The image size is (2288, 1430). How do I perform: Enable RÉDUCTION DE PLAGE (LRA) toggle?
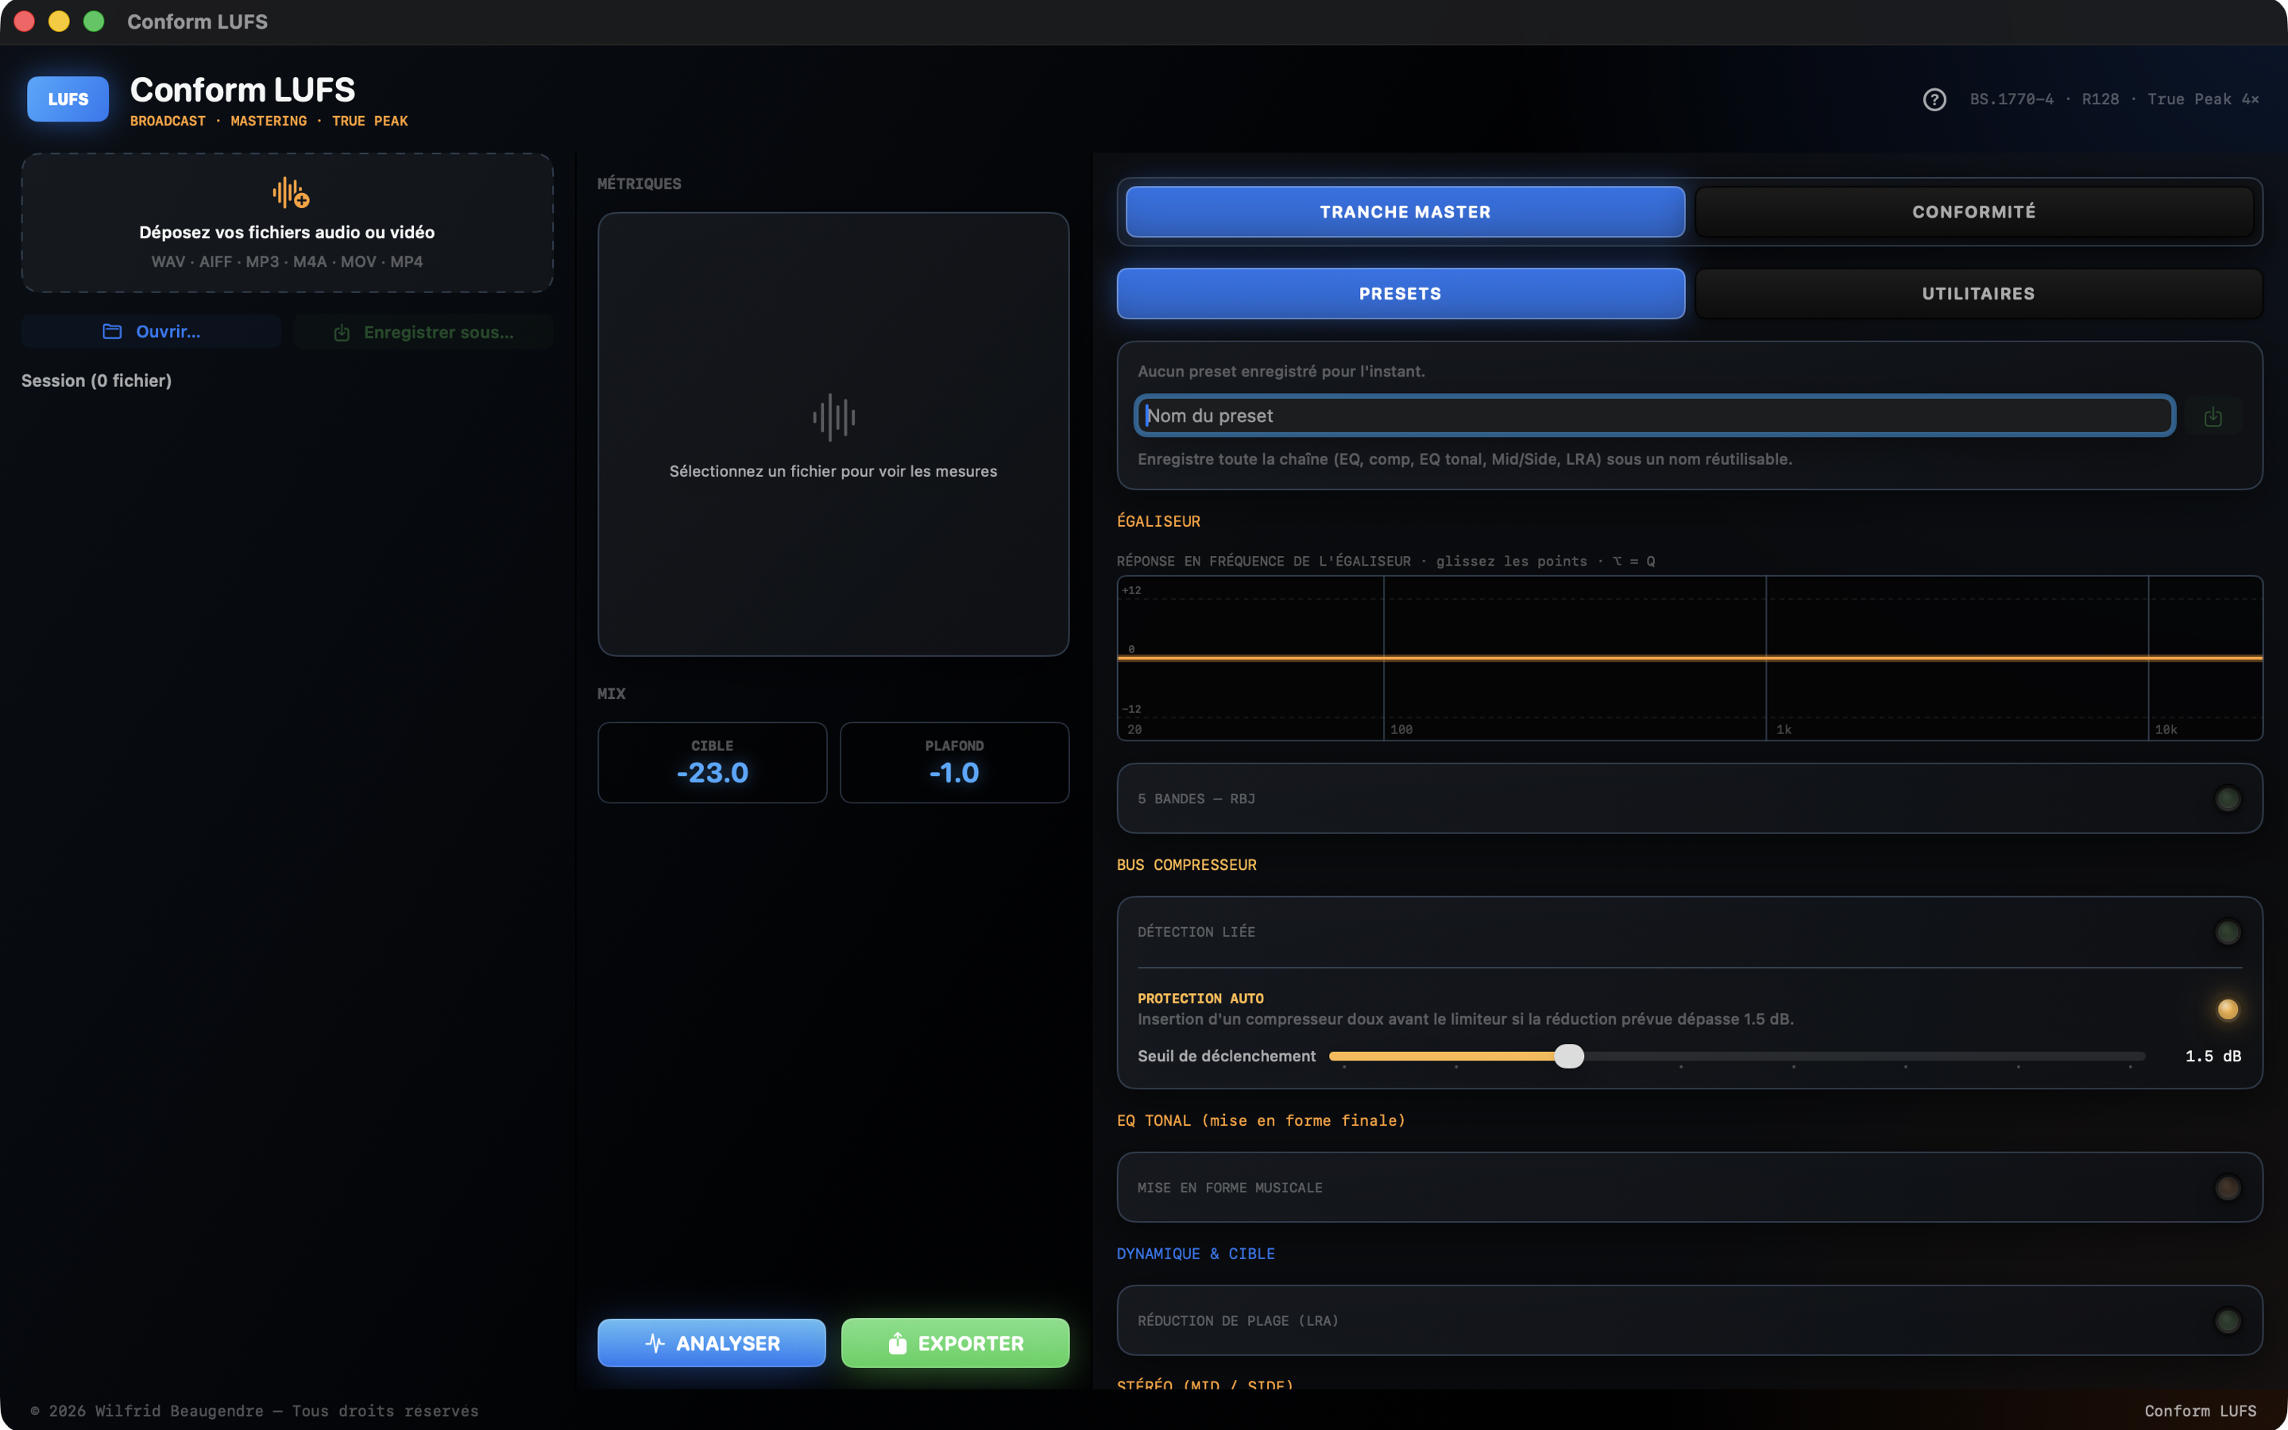2228,1321
